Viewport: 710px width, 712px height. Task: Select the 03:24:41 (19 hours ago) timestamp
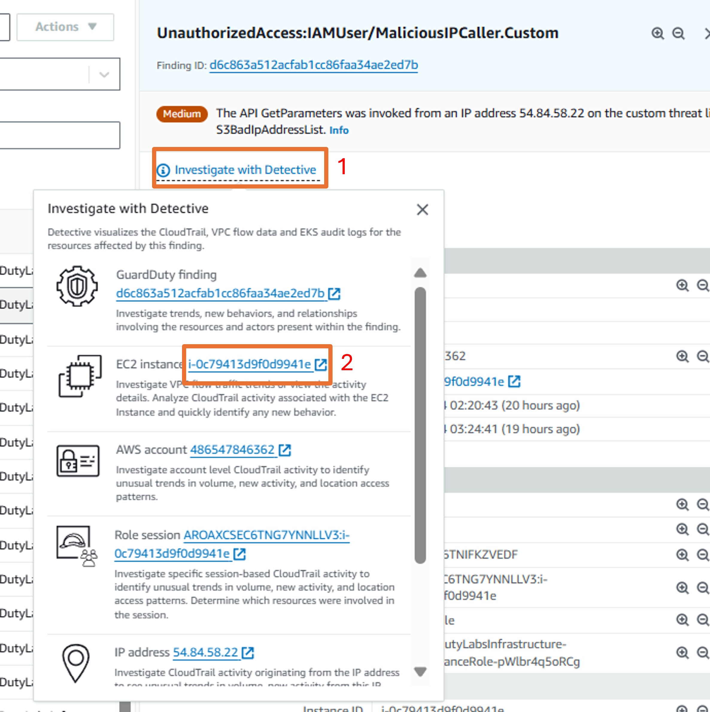click(515, 429)
